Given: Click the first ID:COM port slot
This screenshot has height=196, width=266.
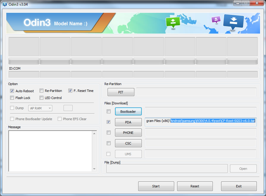Looking at the screenshot, I should click(24, 74).
